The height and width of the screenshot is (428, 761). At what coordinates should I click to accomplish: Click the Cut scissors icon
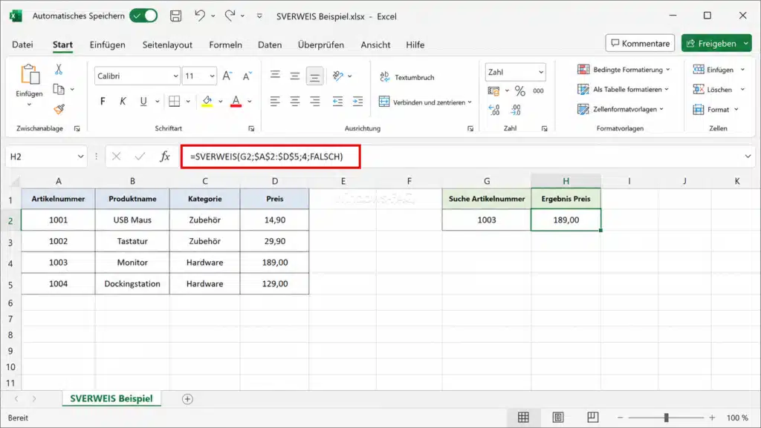coord(59,69)
